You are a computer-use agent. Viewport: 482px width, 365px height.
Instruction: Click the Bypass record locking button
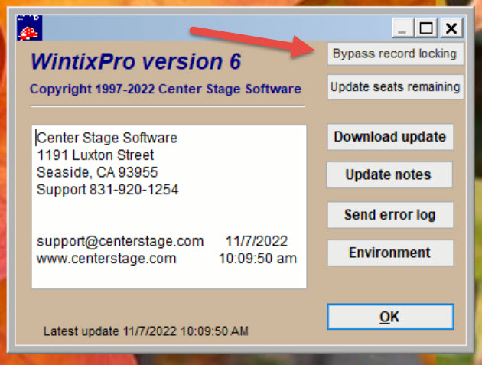[x=396, y=54]
